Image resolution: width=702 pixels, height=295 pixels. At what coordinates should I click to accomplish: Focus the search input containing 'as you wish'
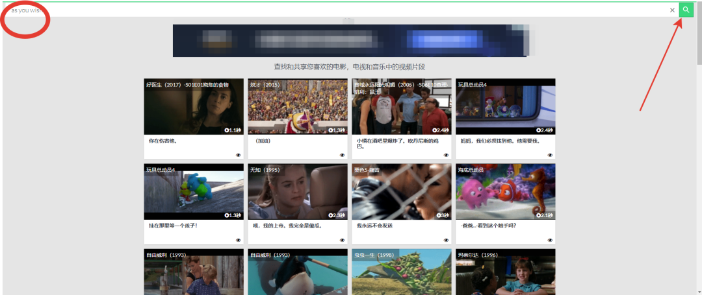click(338, 10)
